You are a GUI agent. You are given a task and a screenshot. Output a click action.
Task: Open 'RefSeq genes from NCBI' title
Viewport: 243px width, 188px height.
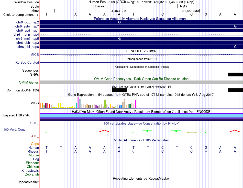tap(141, 59)
